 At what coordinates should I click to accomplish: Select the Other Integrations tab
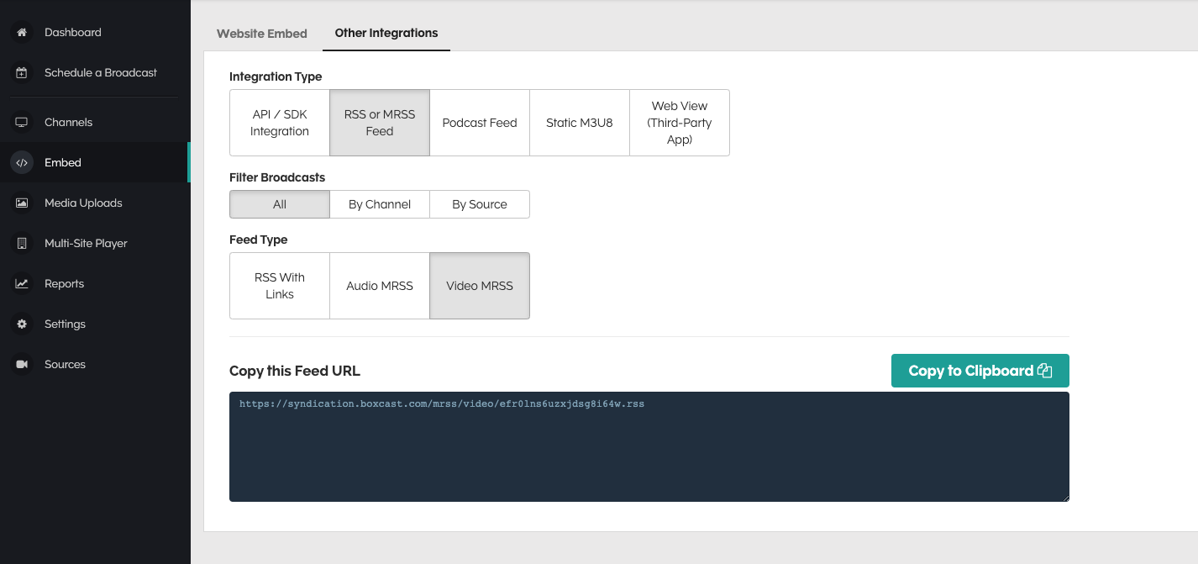click(386, 33)
